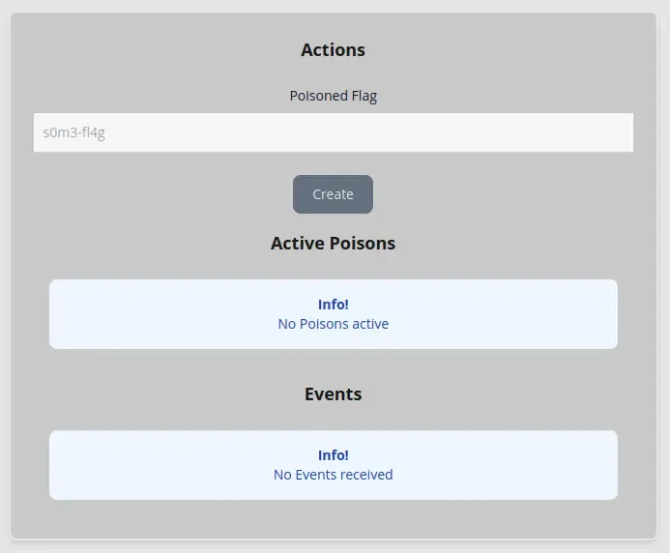The image size is (670, 553).
Task: Click Info! title above No Poisons active
Action: coord(334,305)
